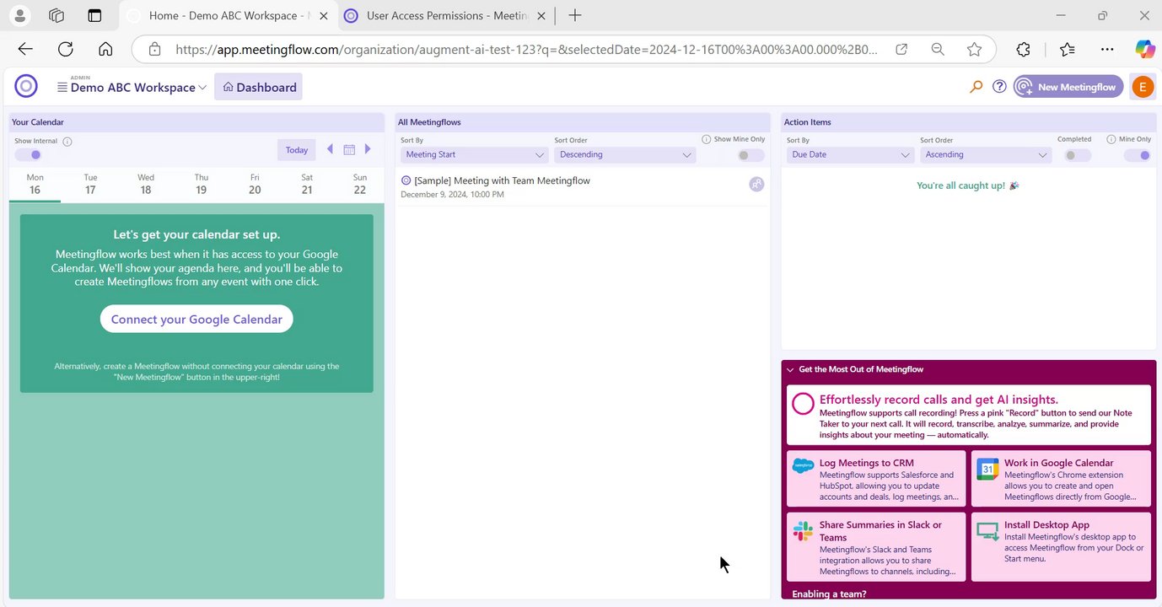This screenshot has width=1162, height=607.
Task: Open the Due Date sort-by dropdown
Action: coord(850,155)
